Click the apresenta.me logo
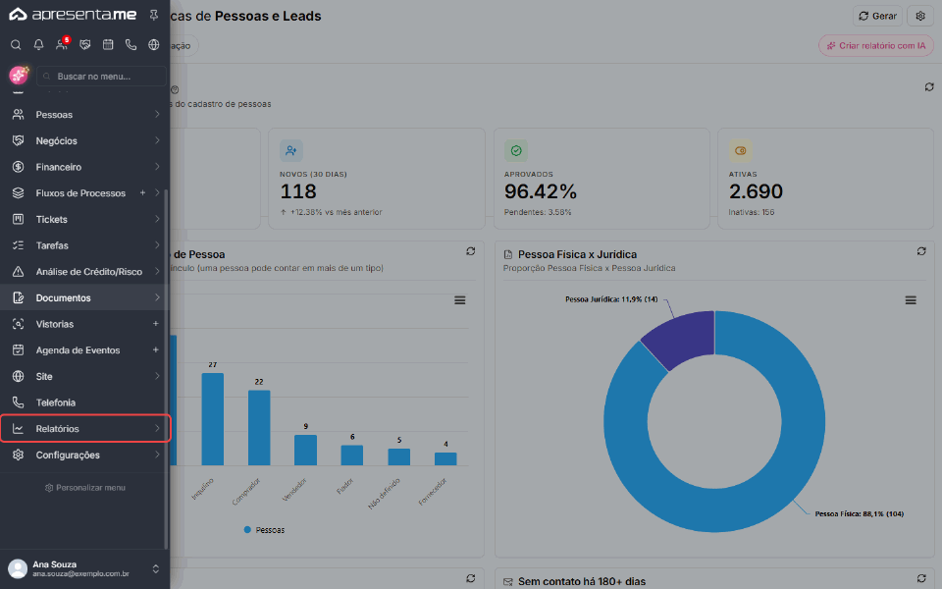Viewport: 942px width, 589px height. (74, 15)
